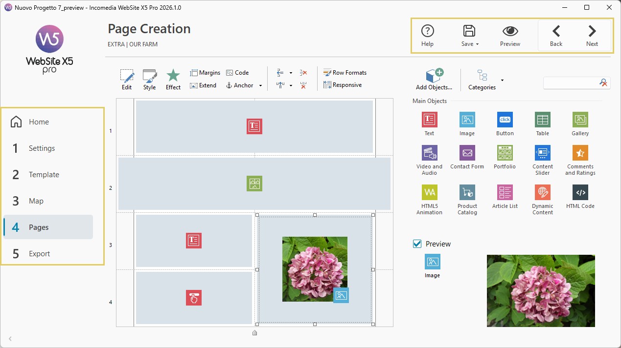Collapse the sidebar with left chevron
Image resolution: width=621 pixels, height=348 pixels.
tap(10, 339)
